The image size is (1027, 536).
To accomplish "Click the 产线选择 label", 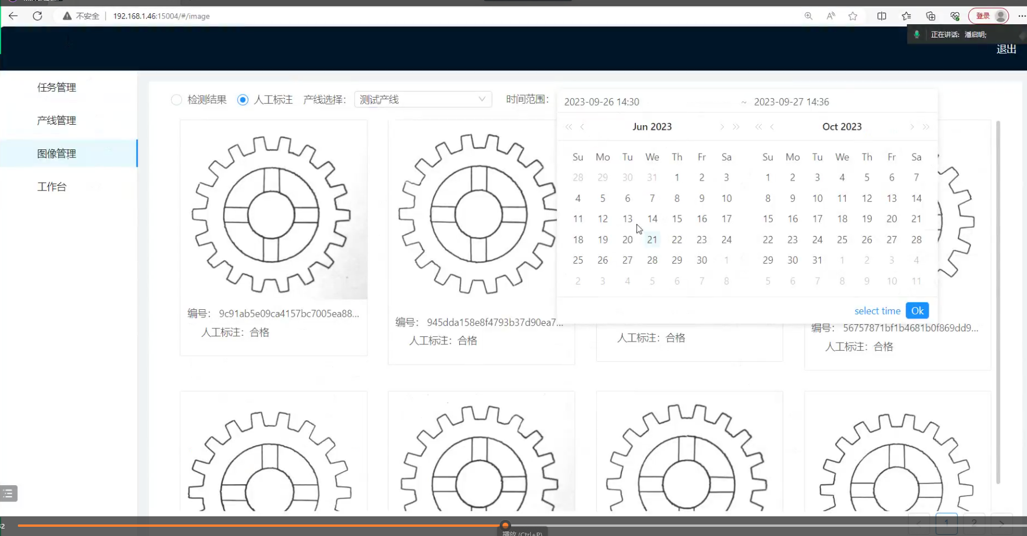I will (325, 100).
